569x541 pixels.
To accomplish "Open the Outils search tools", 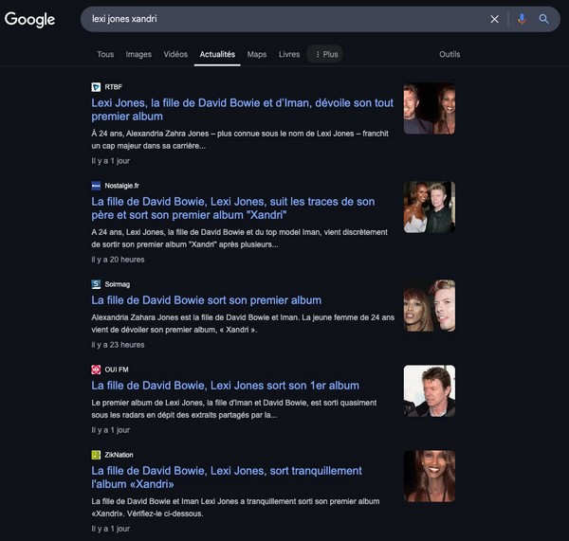I will point(450,54).
